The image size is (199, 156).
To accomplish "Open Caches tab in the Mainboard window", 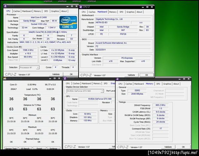I will [92, 12].
